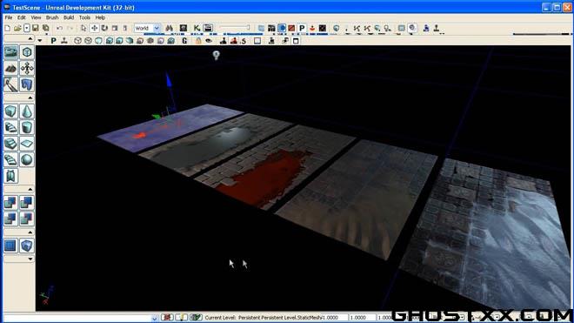The height and width of the screenshot is (323, 574).
Task: Expand the viewport options arrow
Action: coord(40,41)
